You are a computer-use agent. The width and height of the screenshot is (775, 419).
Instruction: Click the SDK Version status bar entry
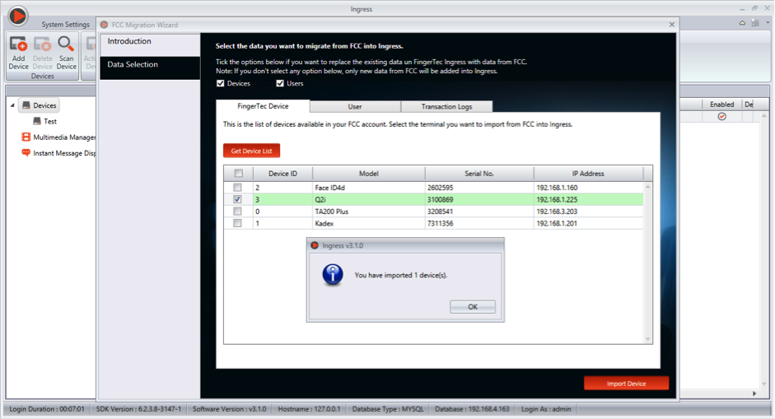click(x=138, y=409)
